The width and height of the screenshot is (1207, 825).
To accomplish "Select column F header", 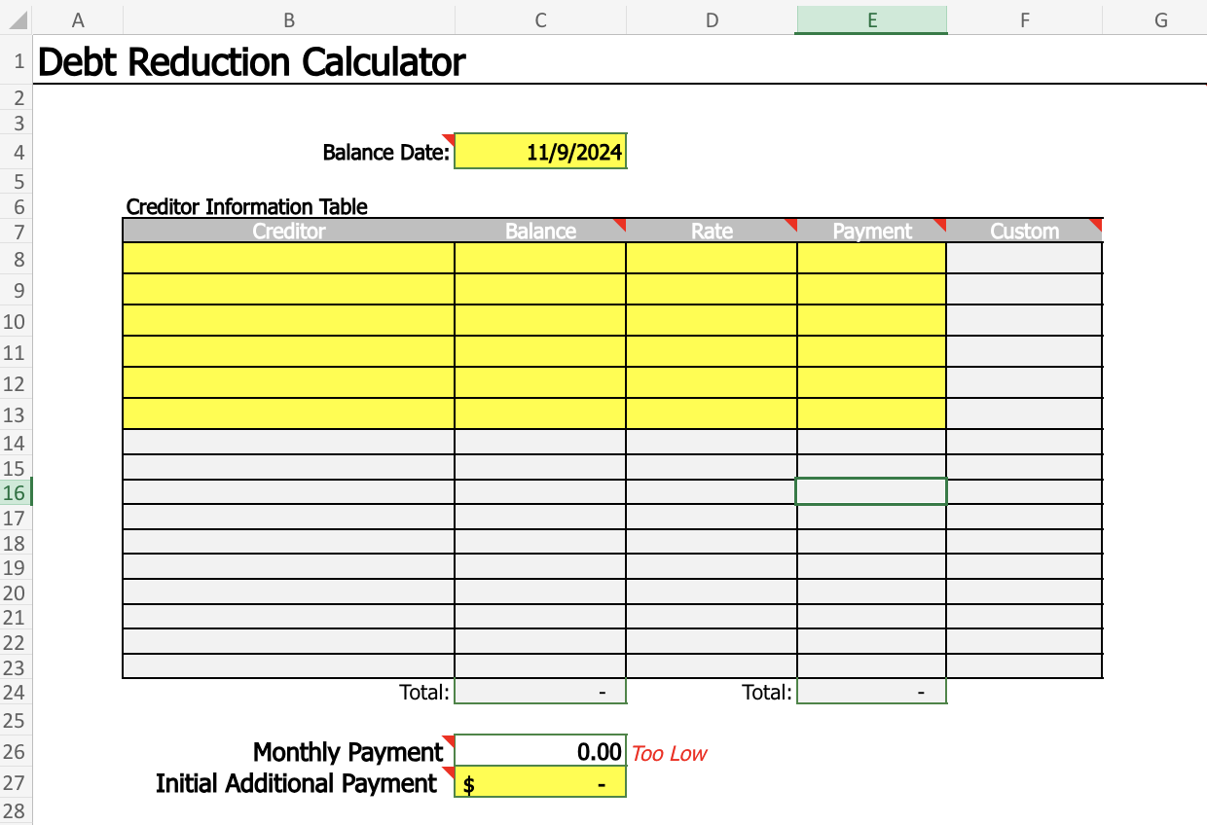I will click(x=1024, y=19).
